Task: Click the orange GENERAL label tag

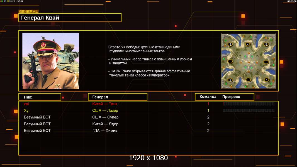Action: pos(29,11)
